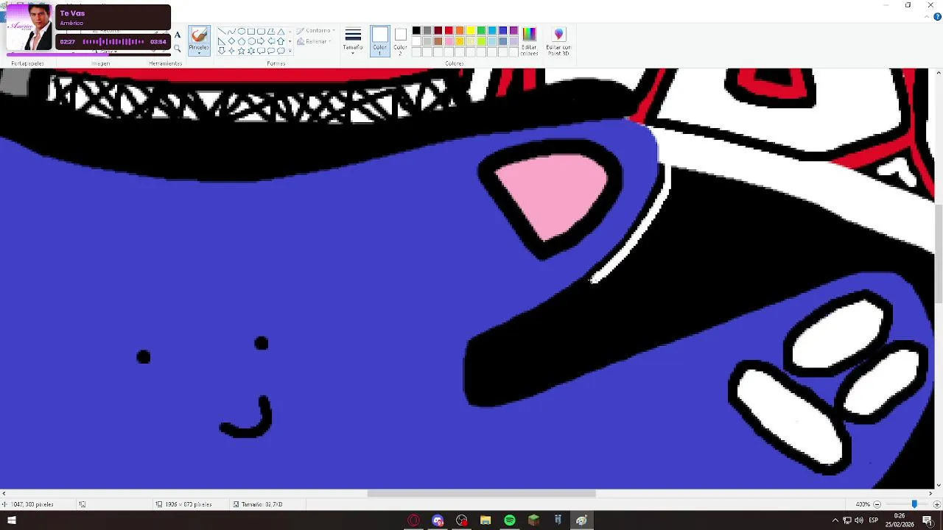Pick the Up arrow shape

point(281,41)
